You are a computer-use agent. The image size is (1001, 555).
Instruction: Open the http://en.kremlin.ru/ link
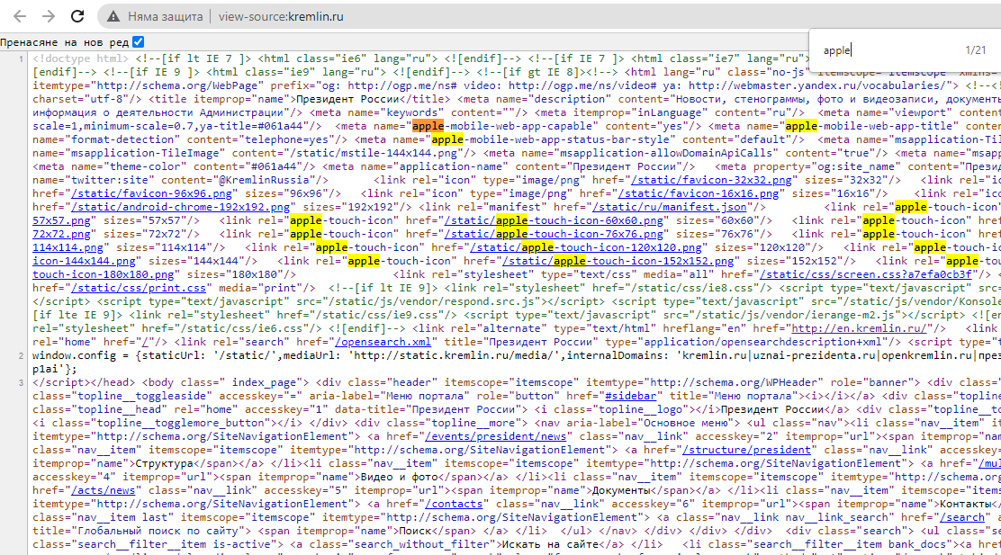point(859,328)
